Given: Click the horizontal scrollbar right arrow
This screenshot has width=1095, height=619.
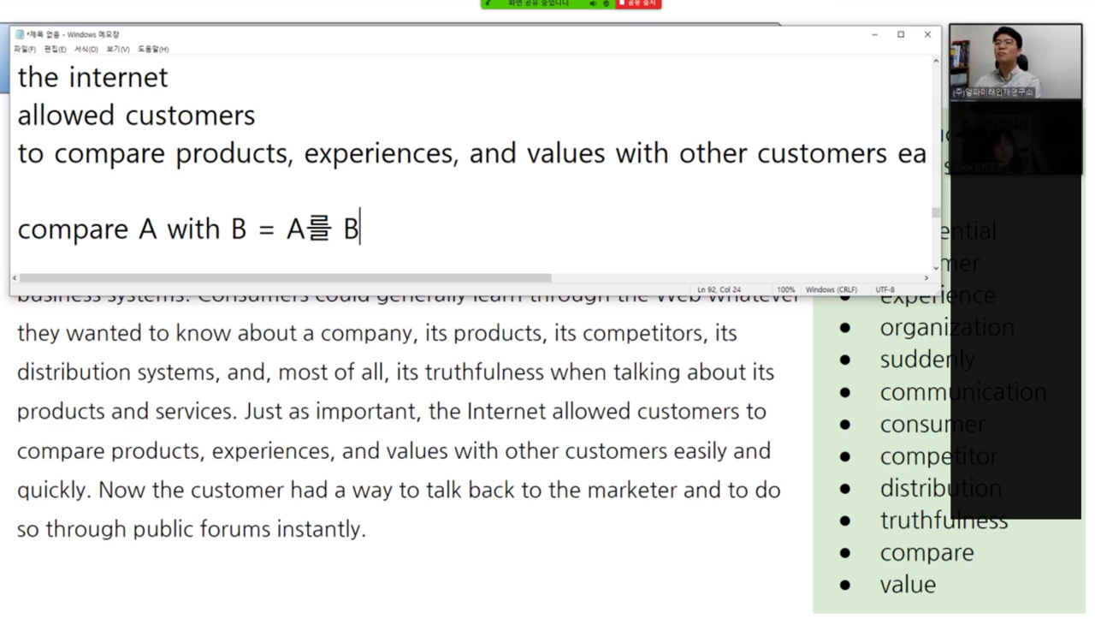Looking at the screenshot, I should (x=926, y=277).
